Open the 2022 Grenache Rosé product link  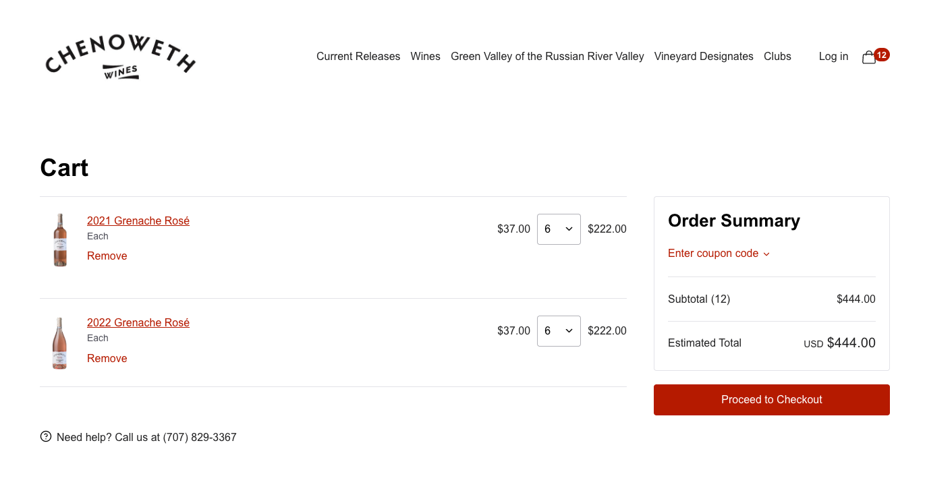click(138, 323)
